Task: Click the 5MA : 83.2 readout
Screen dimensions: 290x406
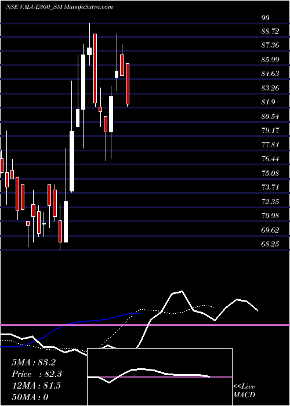Action: coord(34,362)
